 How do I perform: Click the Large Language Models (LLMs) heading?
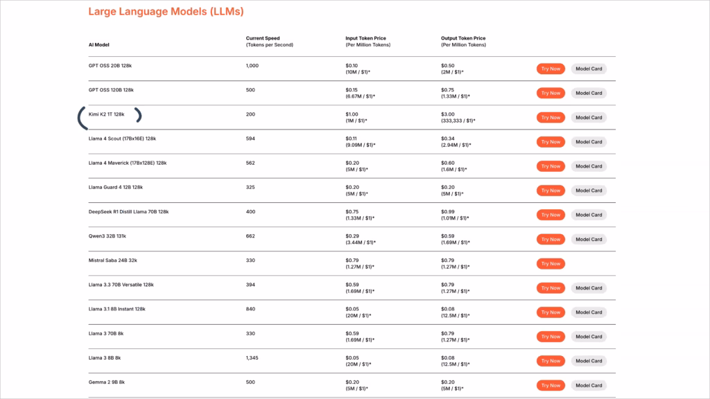(x=166, y=12)
